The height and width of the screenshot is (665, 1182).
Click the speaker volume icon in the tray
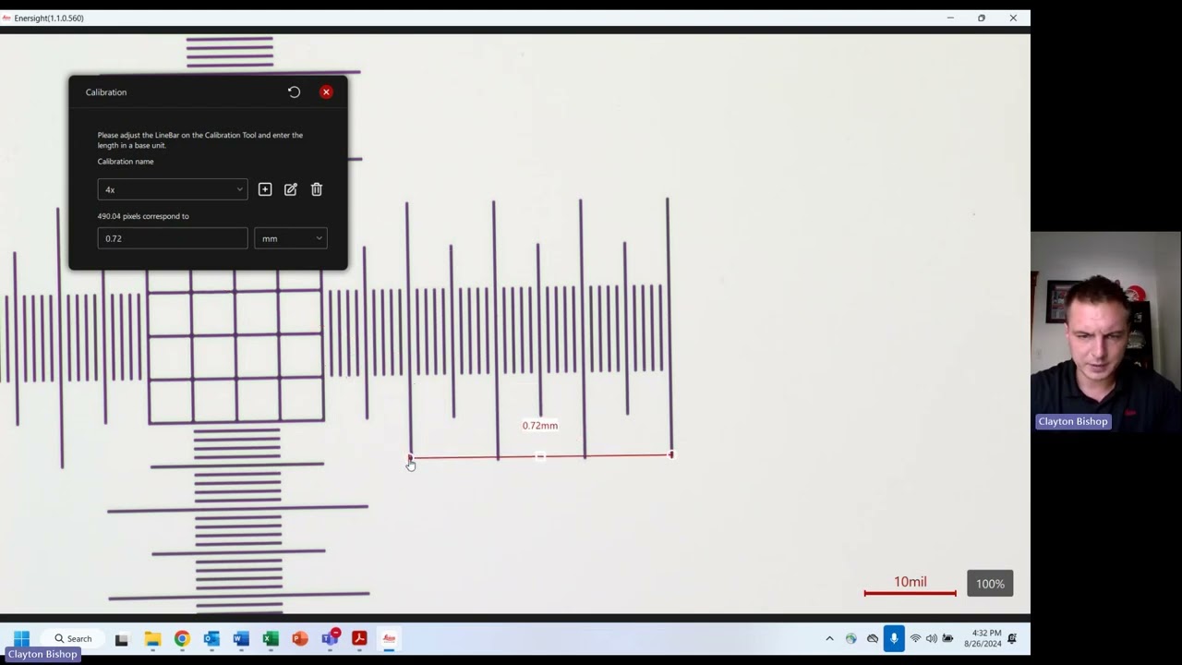click(931, 638)
